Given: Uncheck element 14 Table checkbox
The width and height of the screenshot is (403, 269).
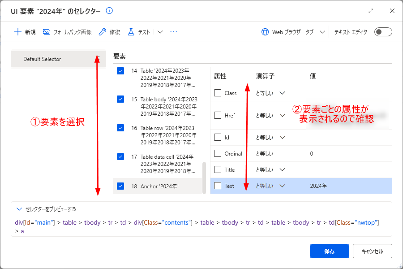Looking at the screenshot, I should 120,70.
